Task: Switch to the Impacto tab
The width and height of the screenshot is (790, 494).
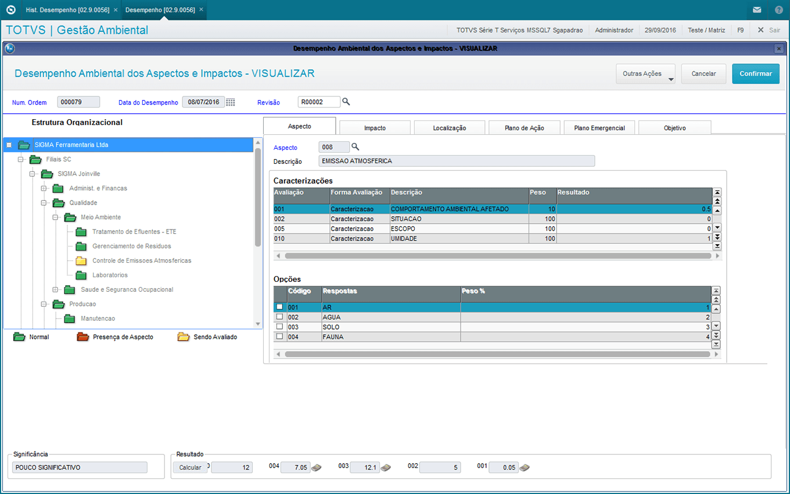Action: coord(375,128)
